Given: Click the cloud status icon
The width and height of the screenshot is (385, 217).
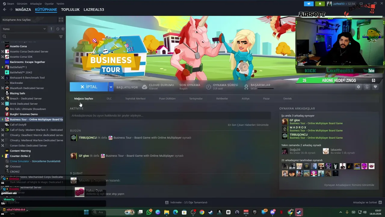Looking at the screenshot, I should point(145,87).
